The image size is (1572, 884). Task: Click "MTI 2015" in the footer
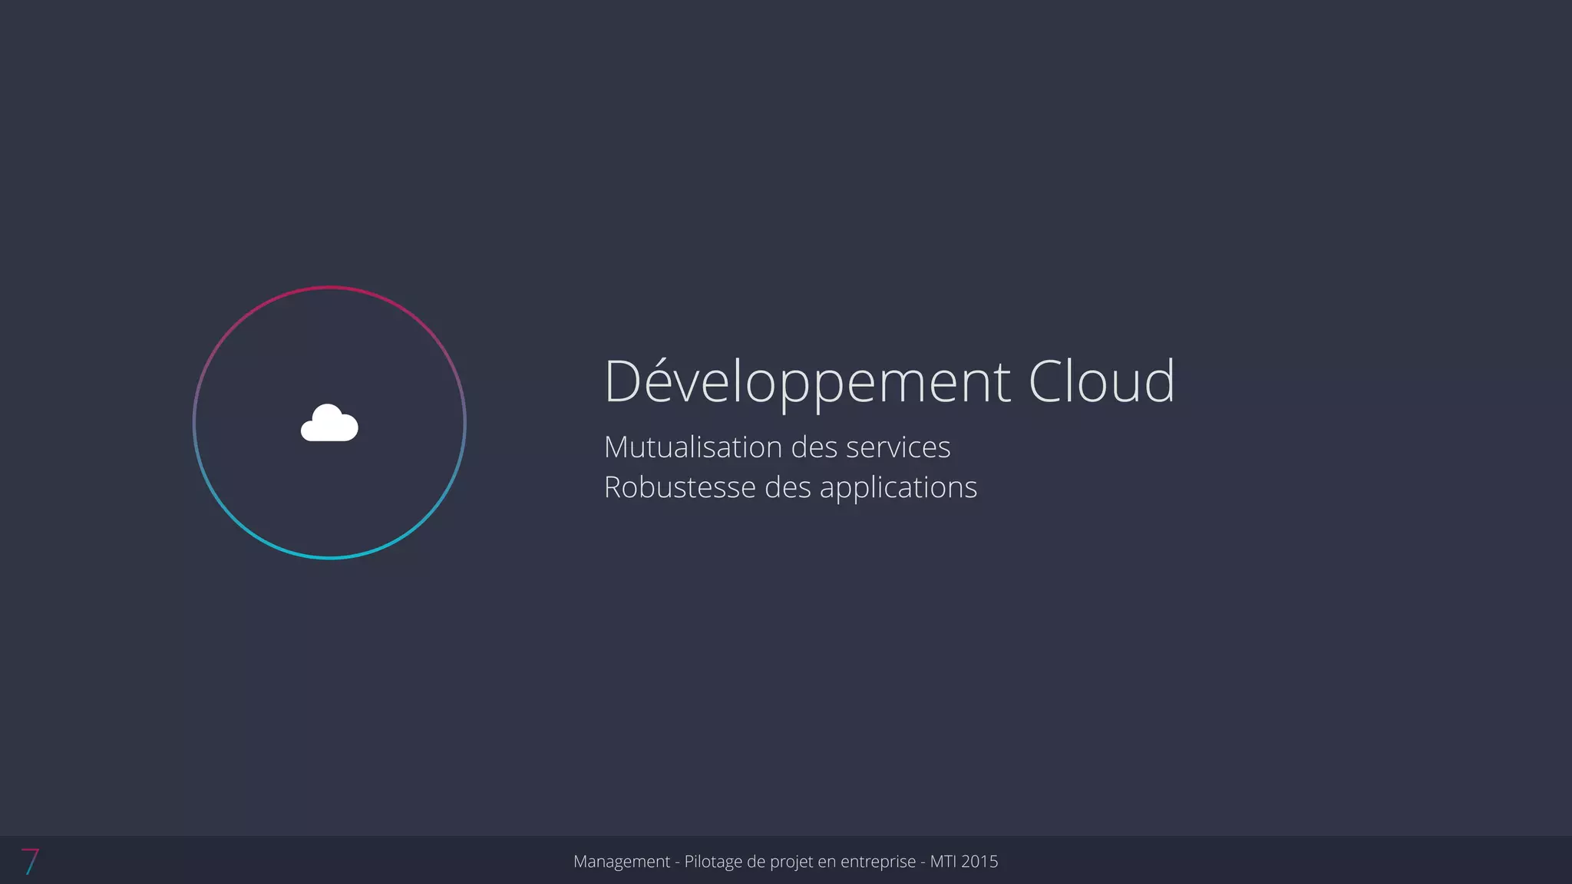coord(963,862)
